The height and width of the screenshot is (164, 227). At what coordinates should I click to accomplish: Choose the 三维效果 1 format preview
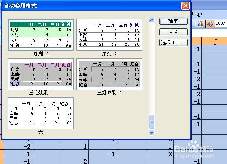pyautogui.click(x=41, y=75)
